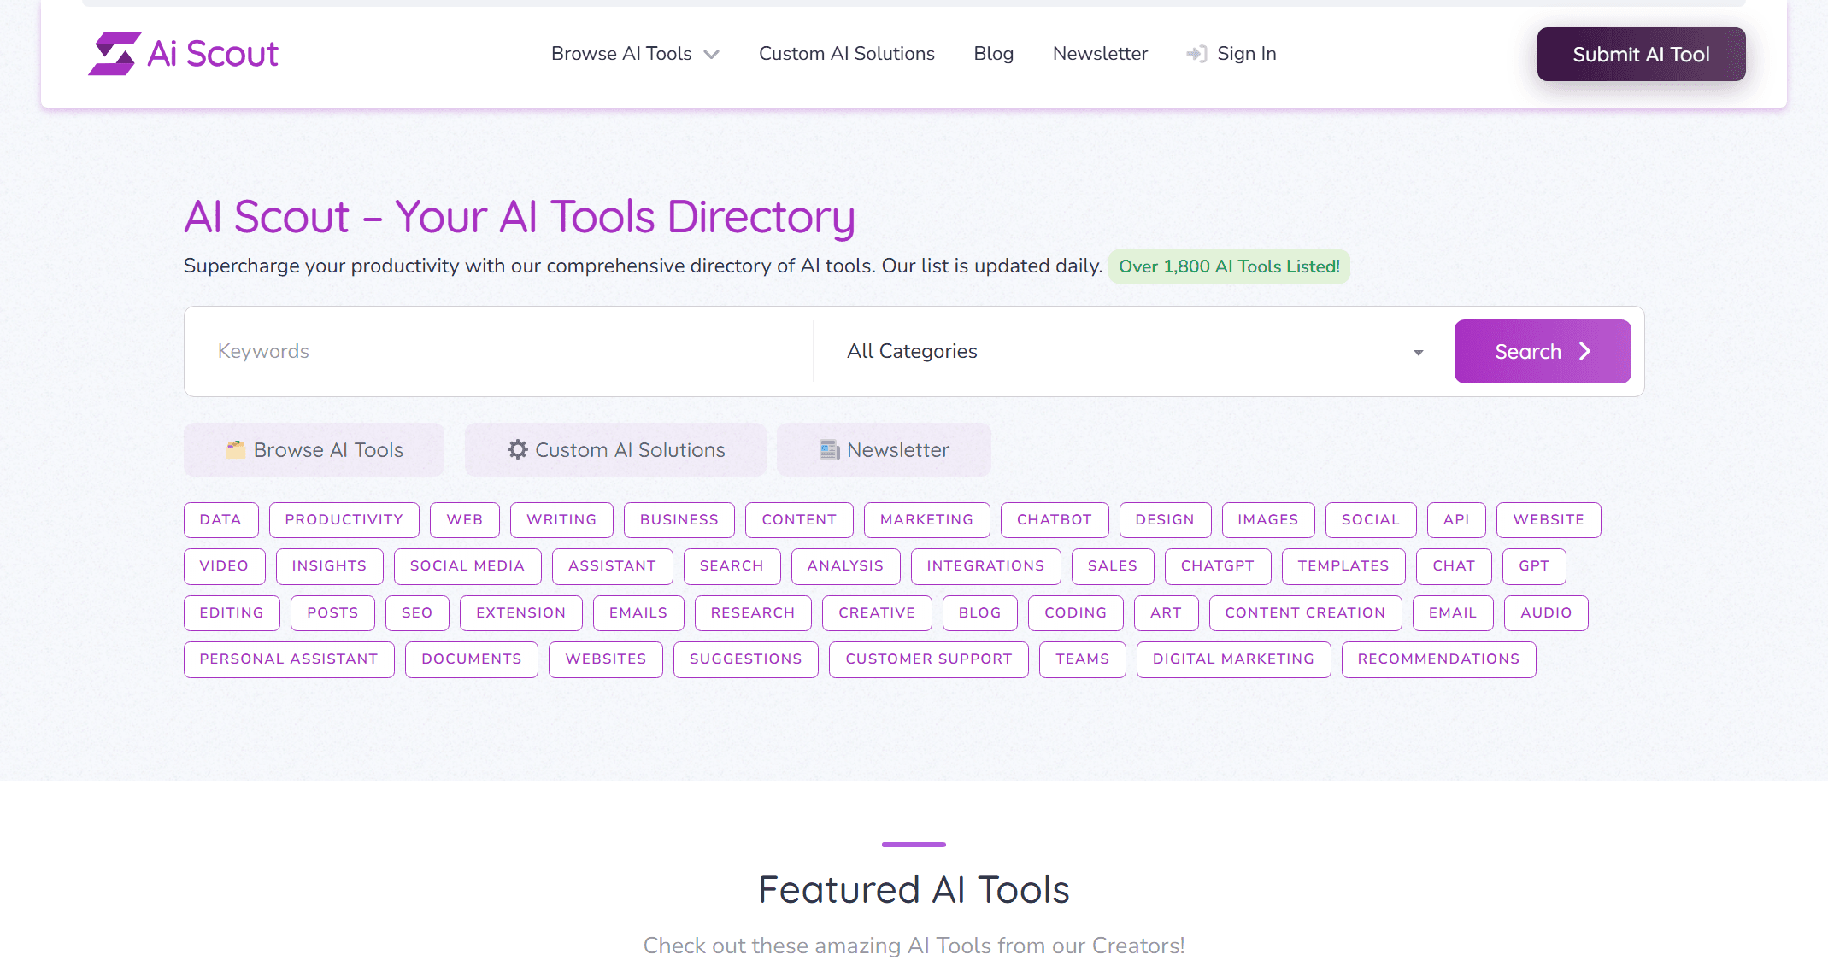Click the Sign In arrow icon
1828x966 pixels.
(1196, 54)
